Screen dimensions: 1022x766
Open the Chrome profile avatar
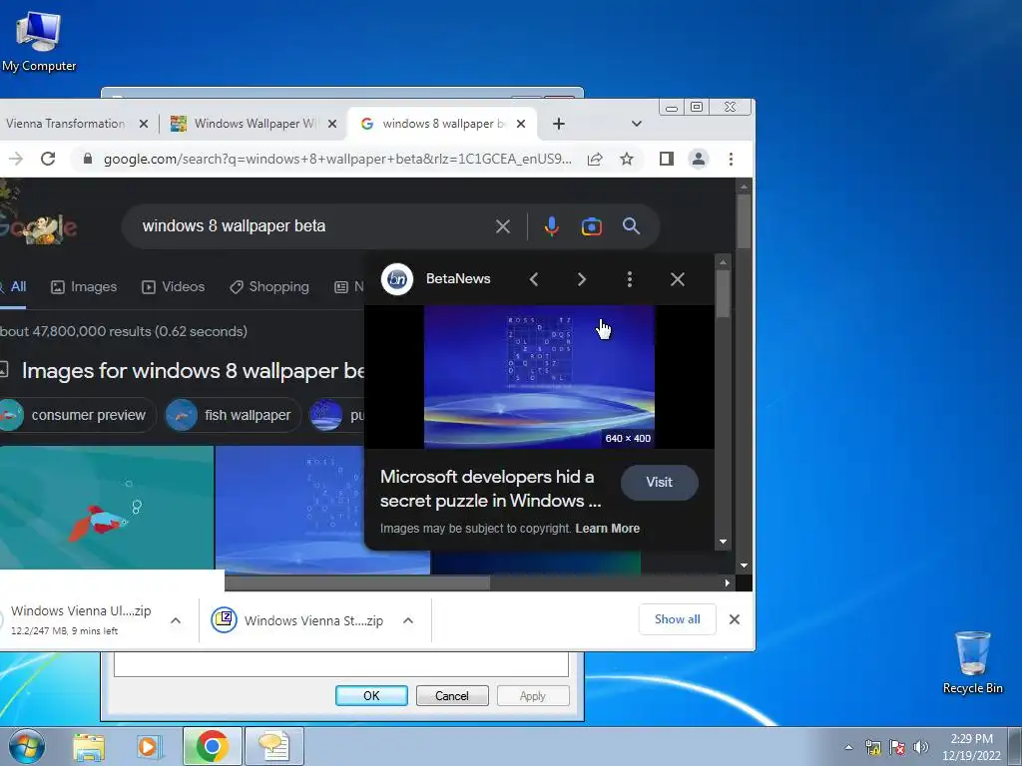(698, 159)
